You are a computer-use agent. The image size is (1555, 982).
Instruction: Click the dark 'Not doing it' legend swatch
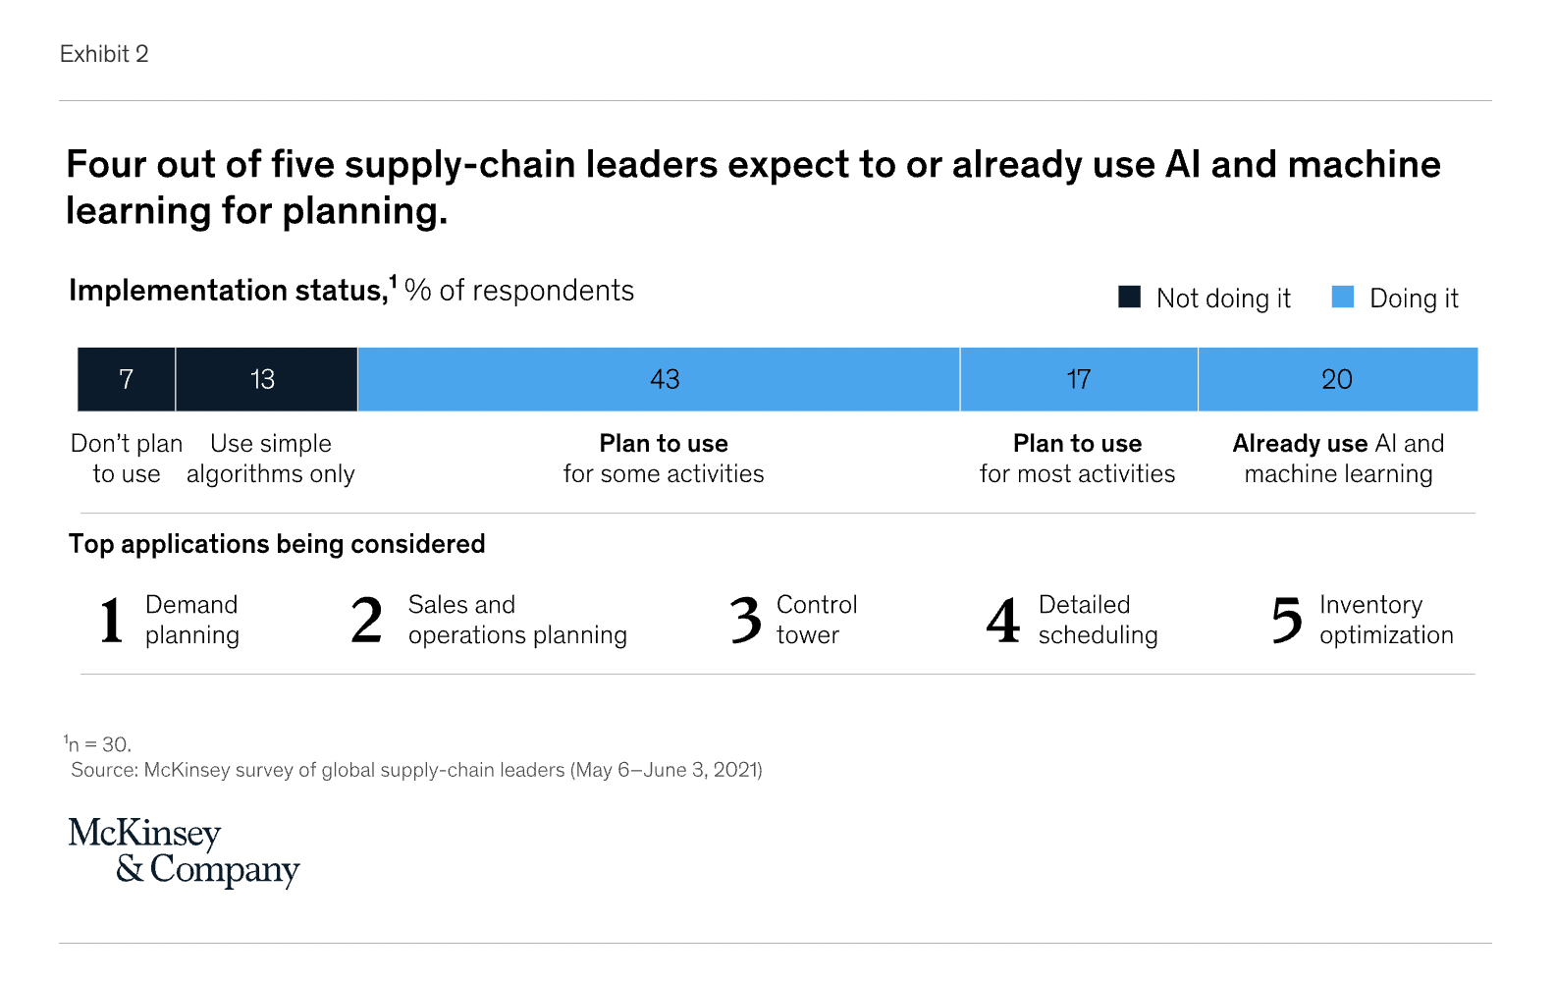[1130, 297]
